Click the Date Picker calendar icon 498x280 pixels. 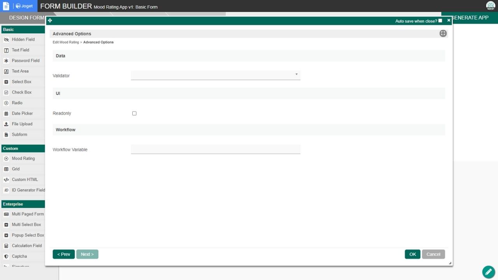point(6,114)
